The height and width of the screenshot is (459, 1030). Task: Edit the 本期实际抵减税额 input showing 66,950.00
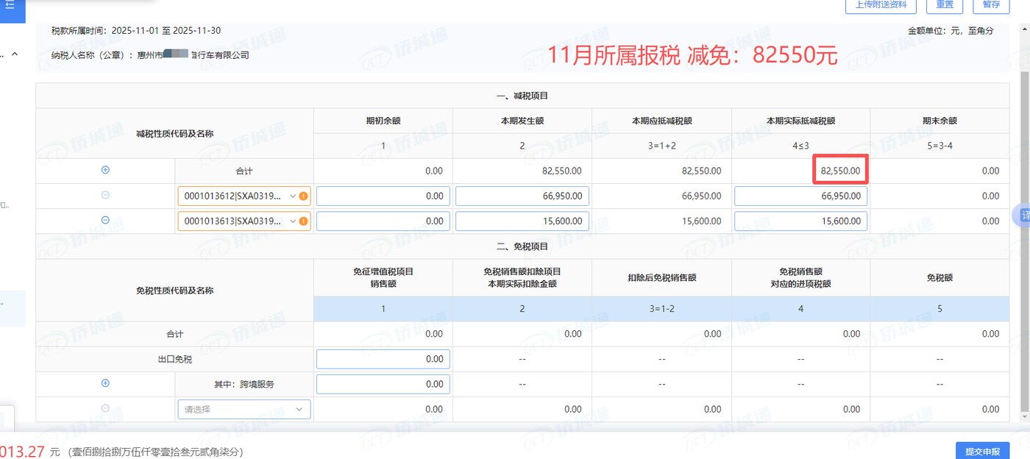tap(800, 196)
